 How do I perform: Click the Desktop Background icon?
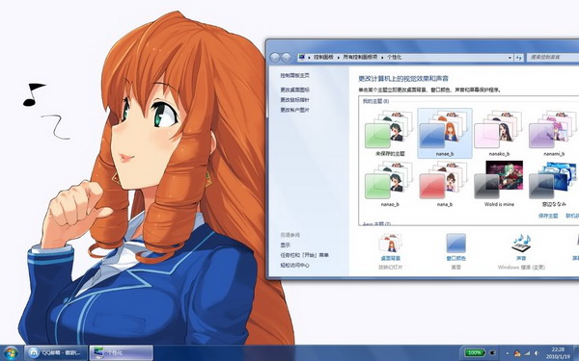tap(390, 247)
